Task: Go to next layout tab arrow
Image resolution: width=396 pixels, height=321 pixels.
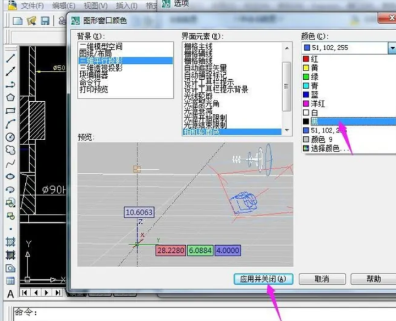Action: (46, 293)
